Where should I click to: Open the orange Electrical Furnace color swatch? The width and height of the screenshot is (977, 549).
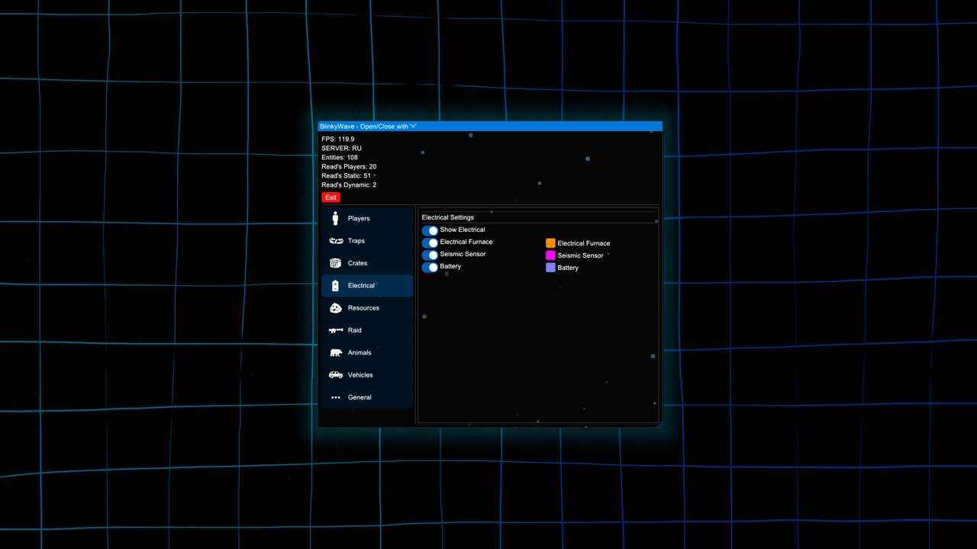[550, 243]
